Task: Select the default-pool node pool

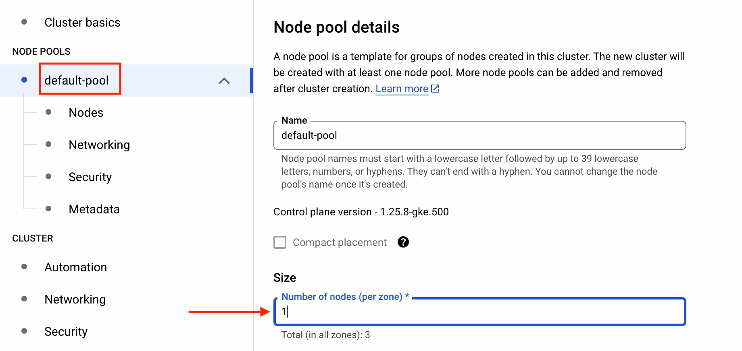Action: (77, 81)
